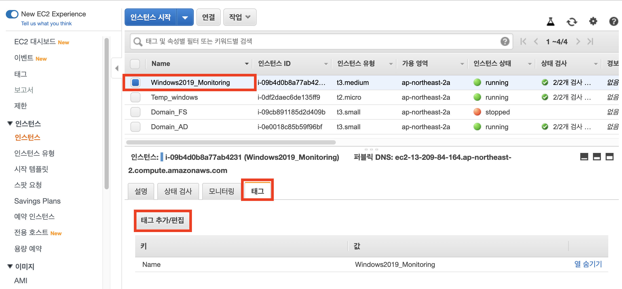Select the Domain_AD instance checkbox

[x=135, y=127]
